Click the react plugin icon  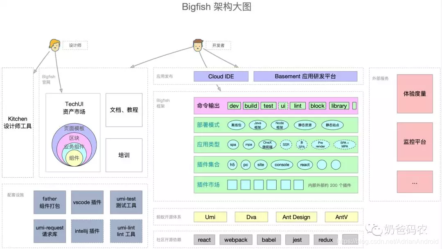(304, 165)
